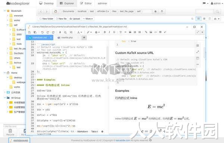Toggle bold formatting in editor toolbar
Image resolution: width=224 pixels, height=143 pixels.
point(105,32)
